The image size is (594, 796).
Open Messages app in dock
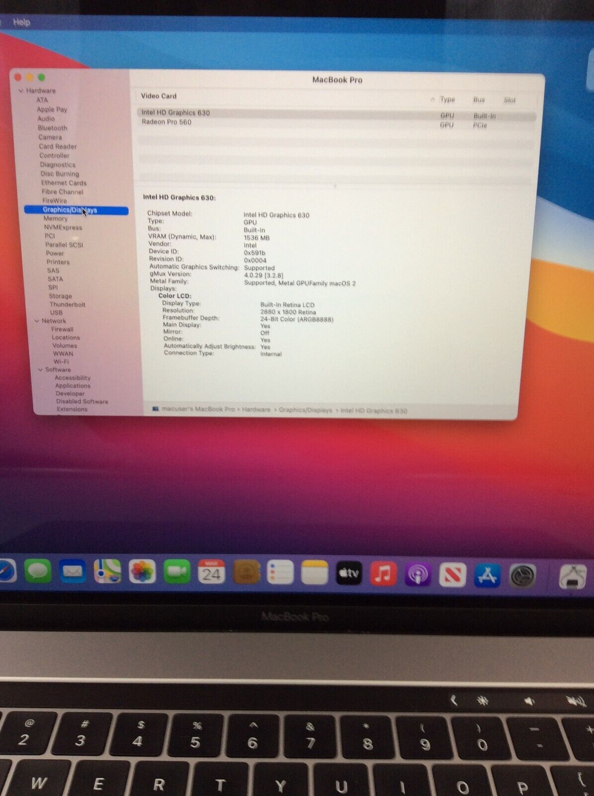coord(38,572)
